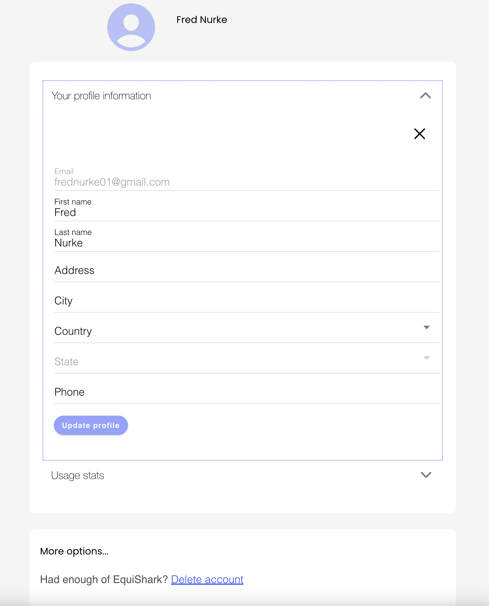Click the State dropdown arrow
The width and height of the screenshot is (489, 606).
(427, 358)
